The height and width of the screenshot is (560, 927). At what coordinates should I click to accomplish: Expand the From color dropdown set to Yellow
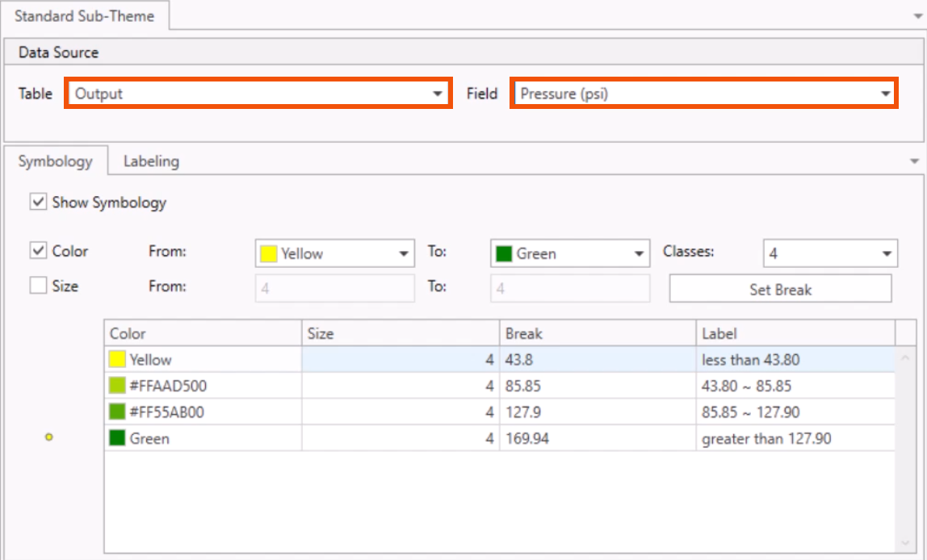pyautogui.click(x=334, y=253)
